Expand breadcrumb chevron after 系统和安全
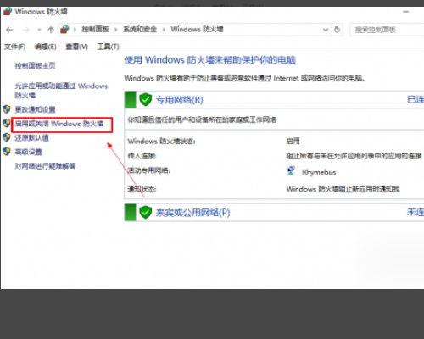This screenshot has width=424, height=339. (x=164, y=30)
